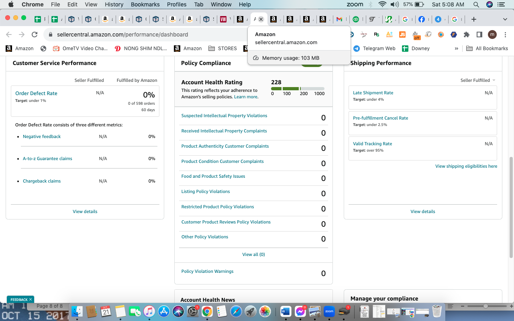Go back to the previous page
Image resolution: width=514 pixels, height=321 pixels.
click(9, 35)
